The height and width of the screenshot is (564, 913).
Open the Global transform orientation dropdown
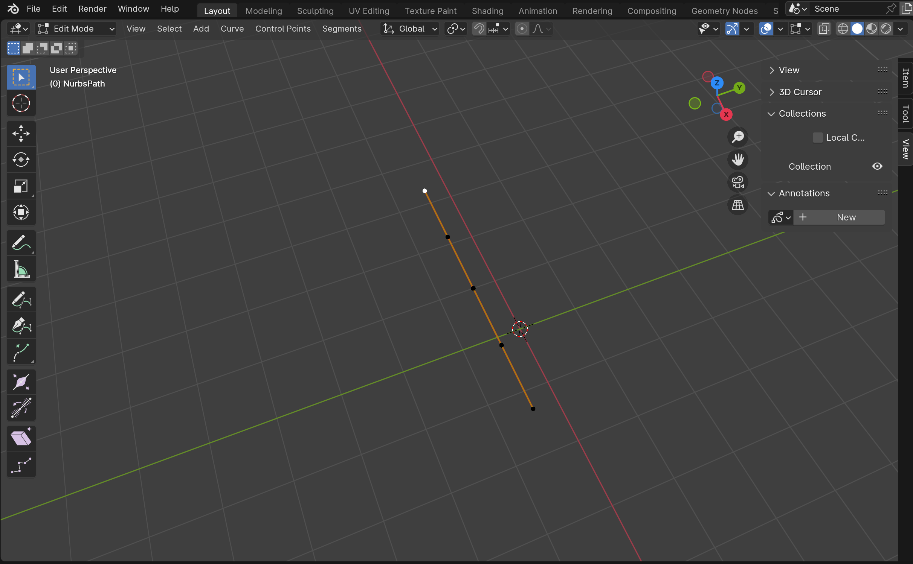(410, 29)
